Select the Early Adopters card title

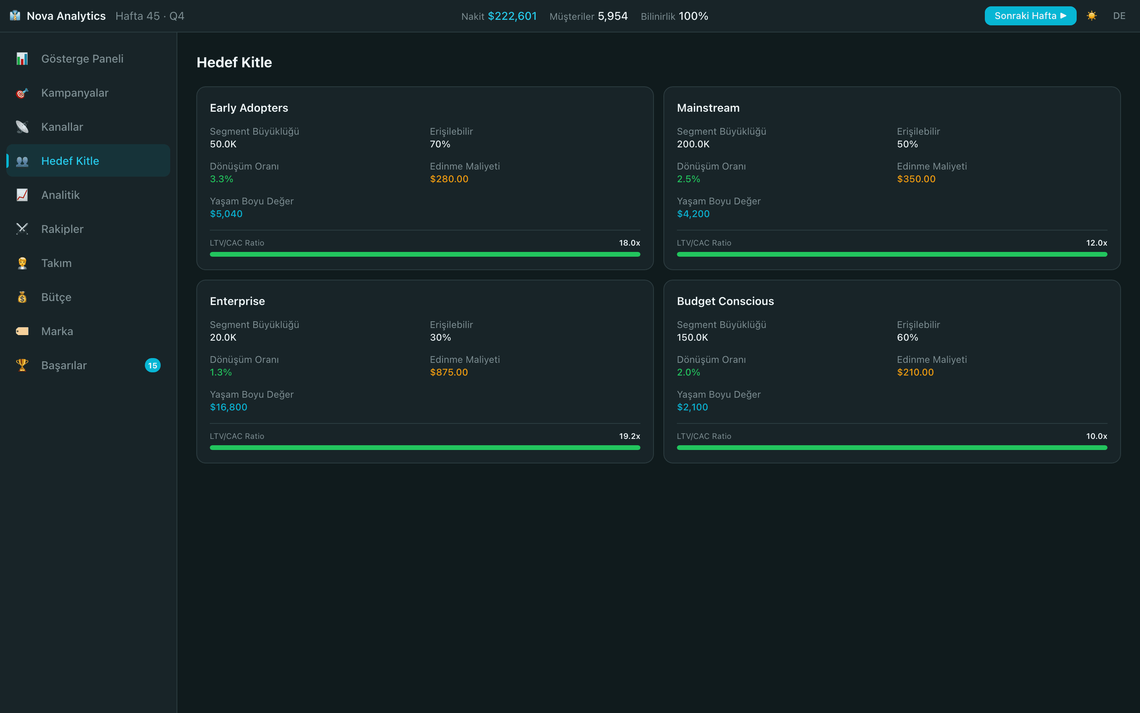tap(249, 108)
